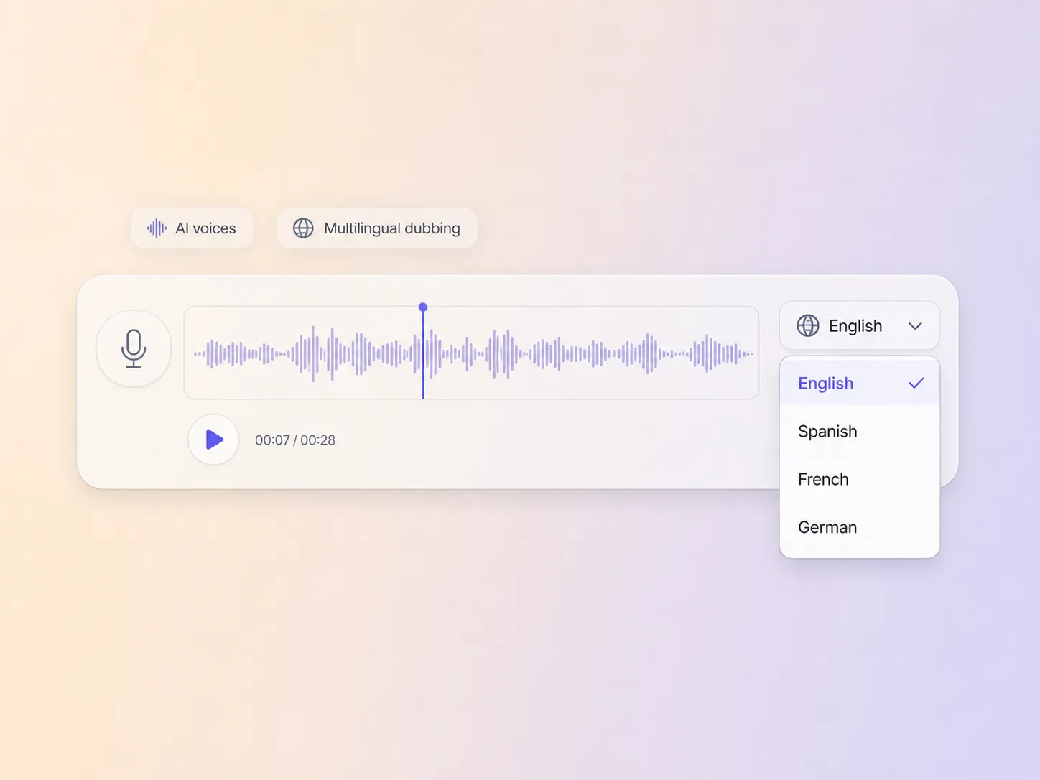Click the AI voices chip
Image resolution: width=1040 pixels, height=780 pixels.
coord(192,228)
